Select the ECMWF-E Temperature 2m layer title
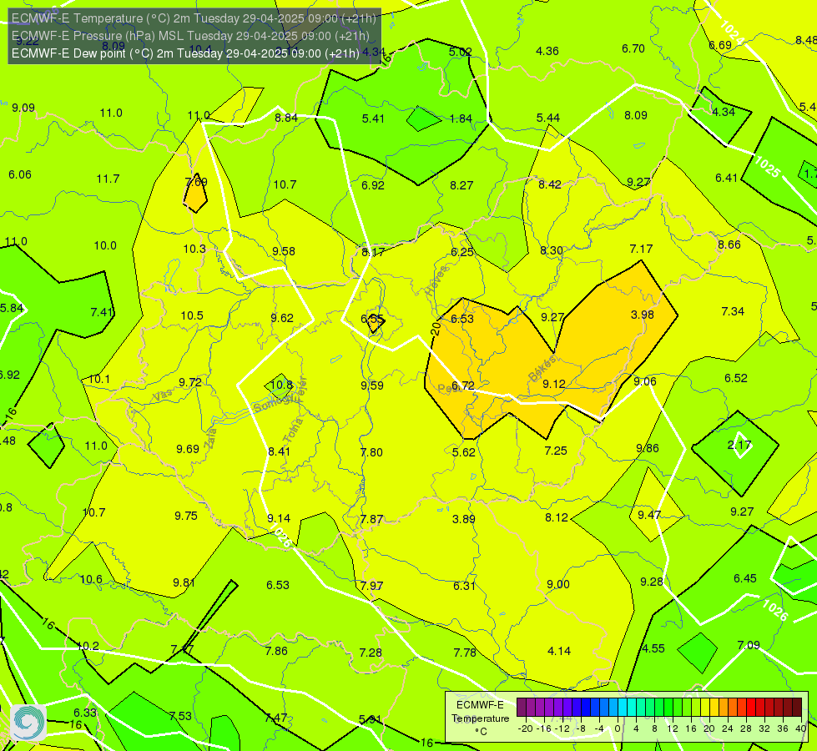Screen dimensions: 817x751 (194, 18)
